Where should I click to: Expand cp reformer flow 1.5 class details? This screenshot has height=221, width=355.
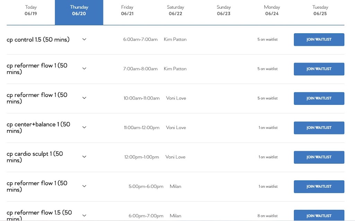[84, 215]
